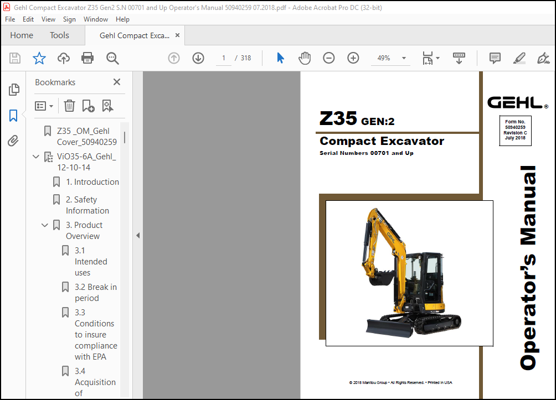Jump to 3.2 Break in period bookmark

click(x=95, y=293)
